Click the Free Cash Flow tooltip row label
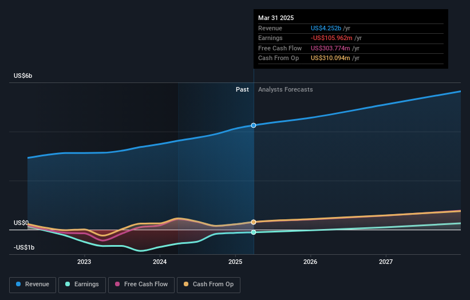470x300 pixels. 280,48
